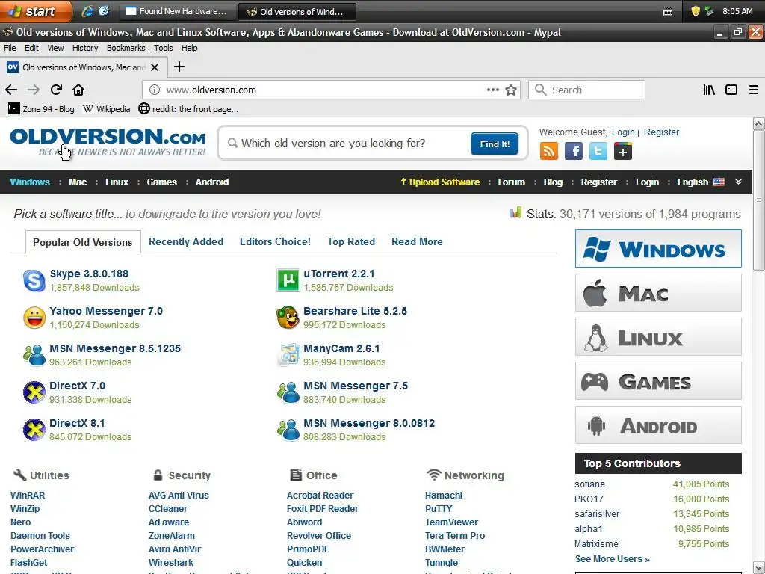Click the Register link beside Welcome Guest

[x=661, y=132]
